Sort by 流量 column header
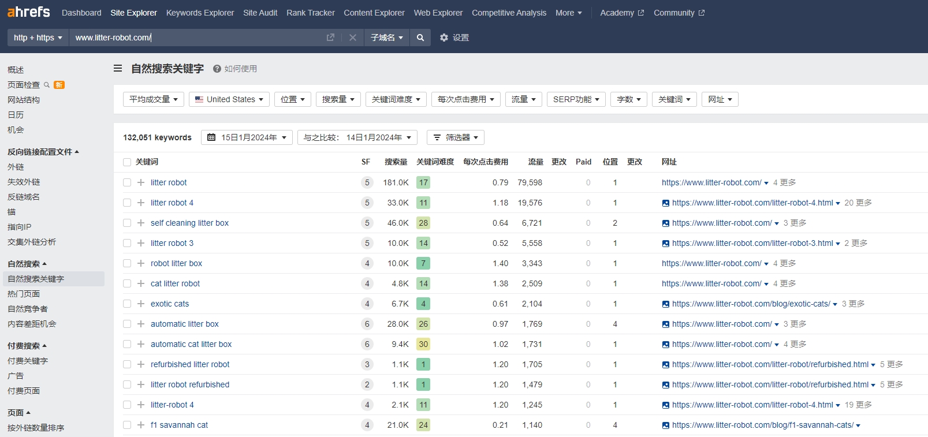Image resolution: width=928 pixels, height=437 pixels. pos(535,162)
